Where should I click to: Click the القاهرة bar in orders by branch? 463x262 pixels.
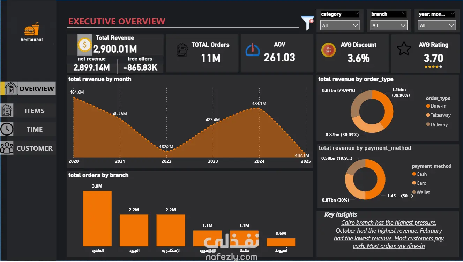[x=97, y=218]
